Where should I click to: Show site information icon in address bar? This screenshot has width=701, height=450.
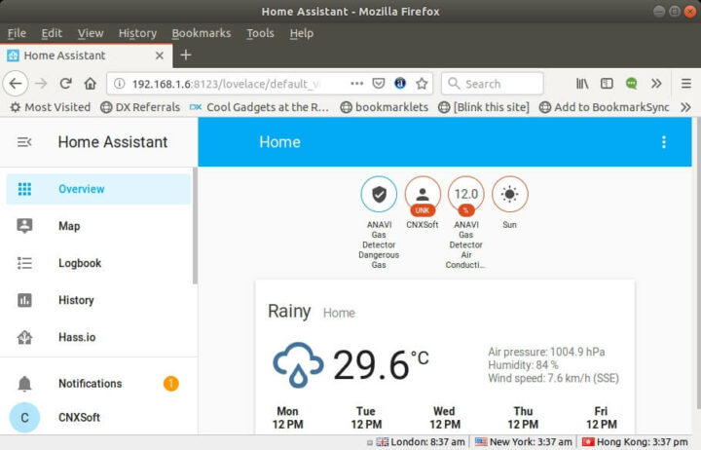[x=120, y=84]
